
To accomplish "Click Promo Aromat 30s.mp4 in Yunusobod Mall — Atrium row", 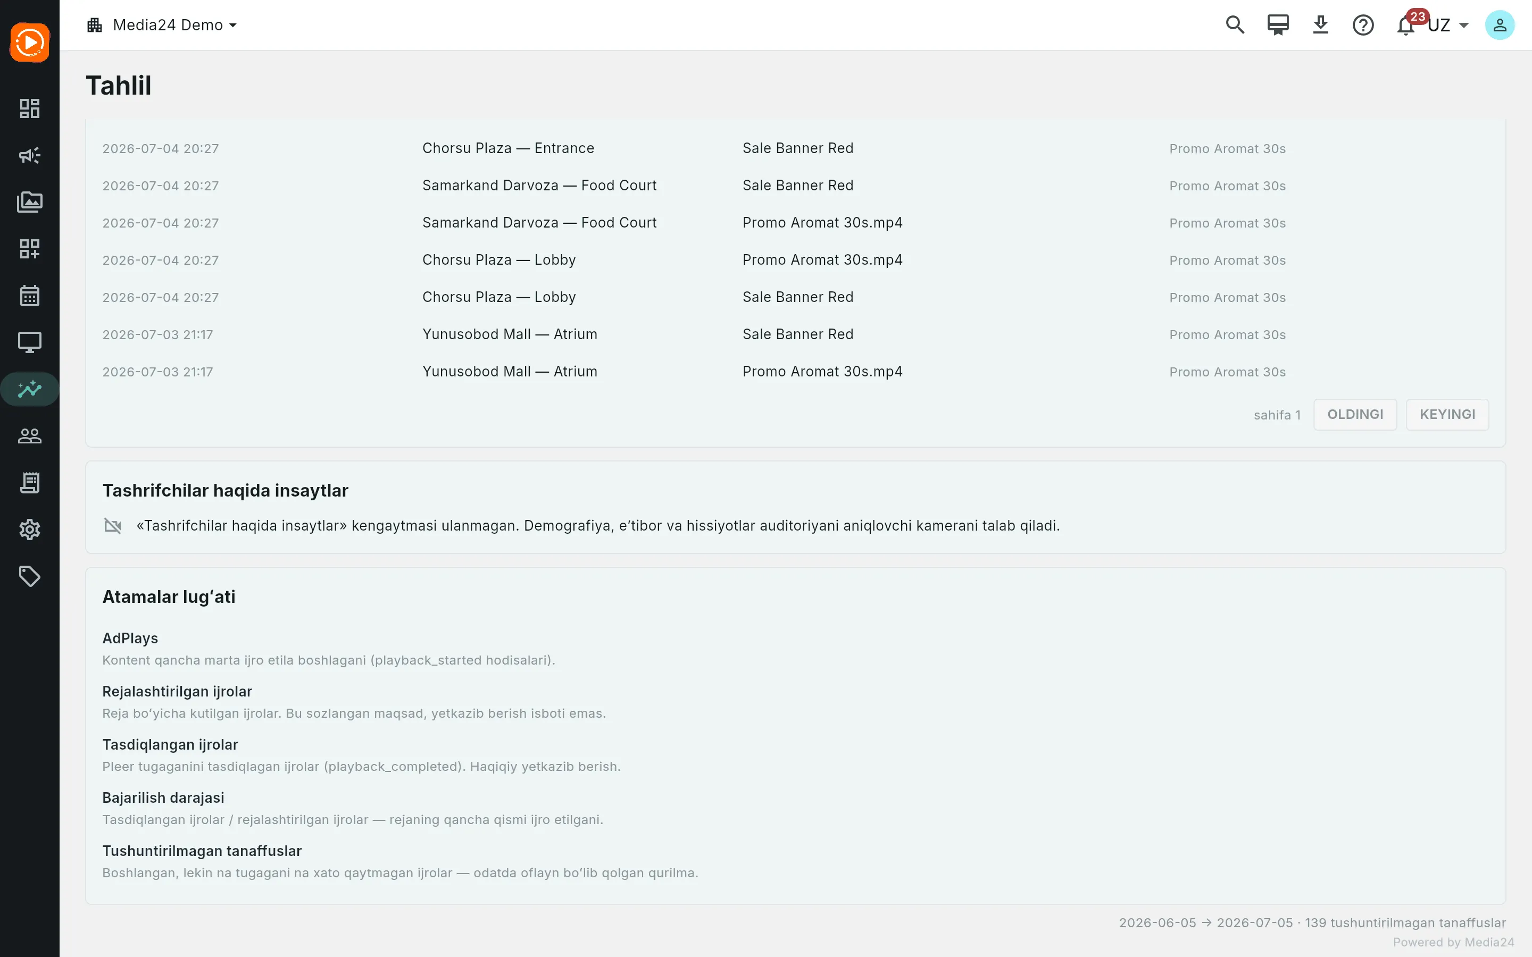I will point(822,372).
